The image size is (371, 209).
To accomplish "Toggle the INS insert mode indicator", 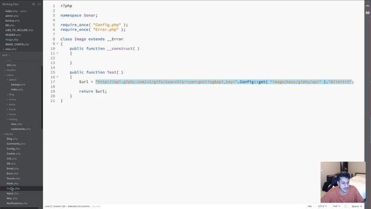I will pyautogui.click(x=310, y=207).
